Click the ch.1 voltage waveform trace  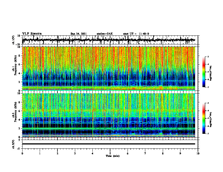[108, 40]
